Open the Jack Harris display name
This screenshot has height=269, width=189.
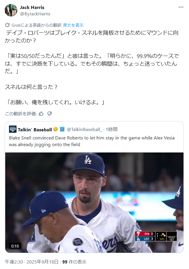pos(32,8)
